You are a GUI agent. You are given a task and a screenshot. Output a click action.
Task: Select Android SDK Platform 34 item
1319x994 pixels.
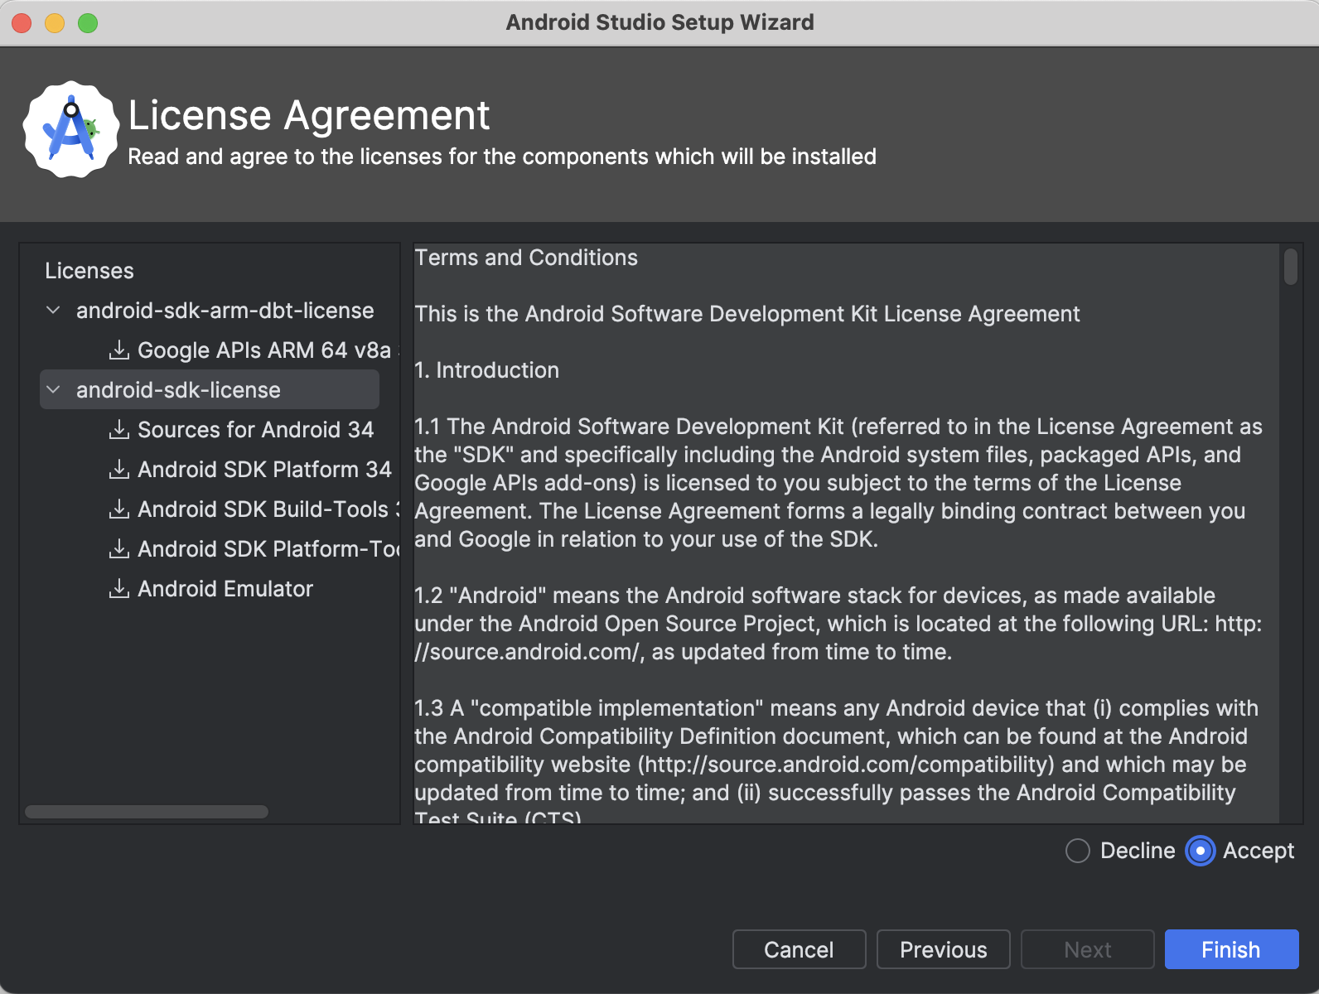click(x=264, y=470)
